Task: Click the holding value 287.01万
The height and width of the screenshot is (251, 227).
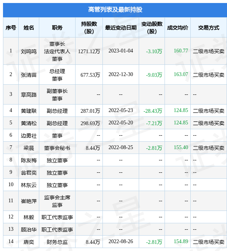Action: (90, 111)
